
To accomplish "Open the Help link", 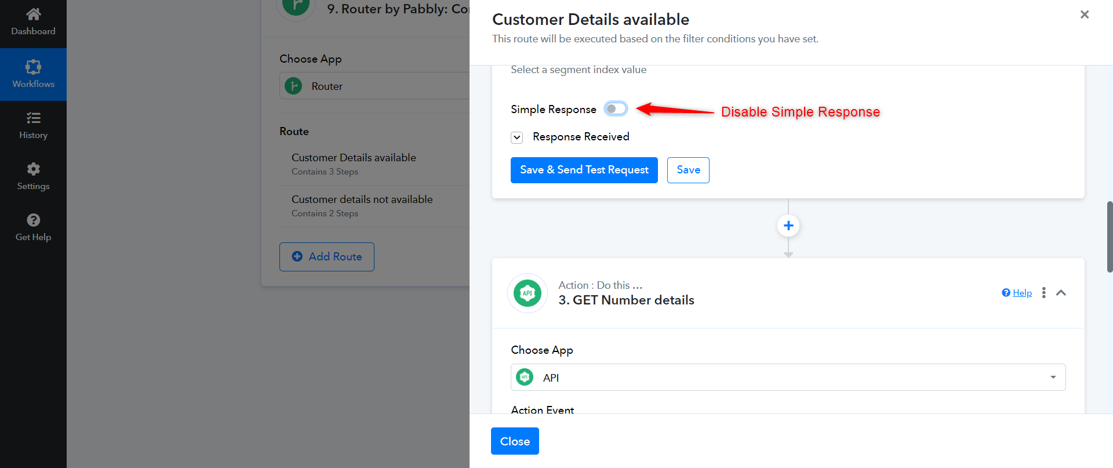I will pos(1022,293).
